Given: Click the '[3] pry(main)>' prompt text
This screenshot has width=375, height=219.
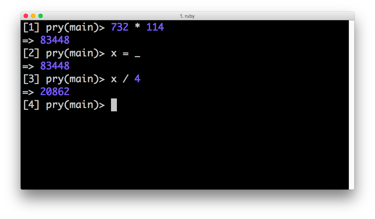Looking at the screenshot, I should click(64, 79).
